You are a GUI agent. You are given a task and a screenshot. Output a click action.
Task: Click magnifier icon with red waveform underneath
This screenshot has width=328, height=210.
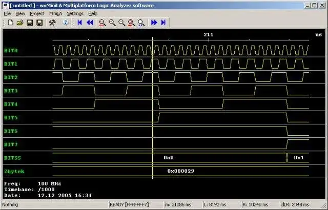[102, 23]
